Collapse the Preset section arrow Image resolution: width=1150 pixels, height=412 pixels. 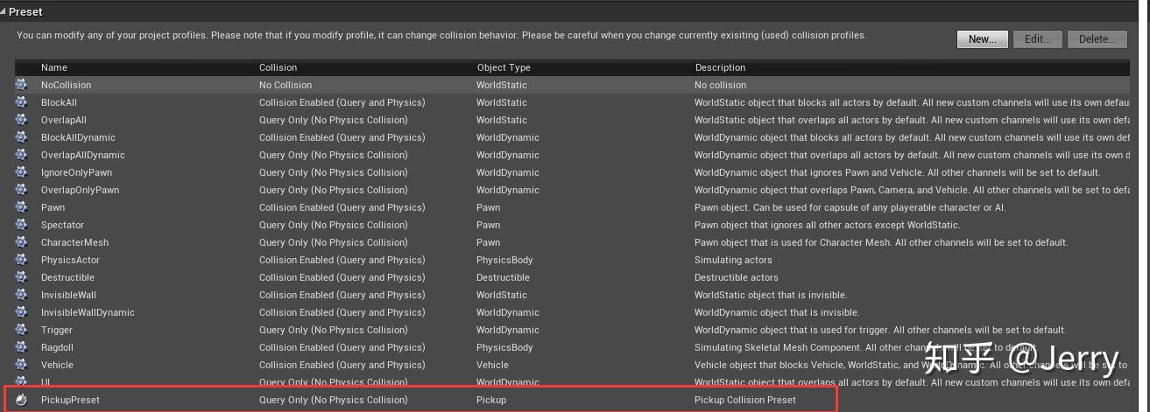(x=4, y=12)
